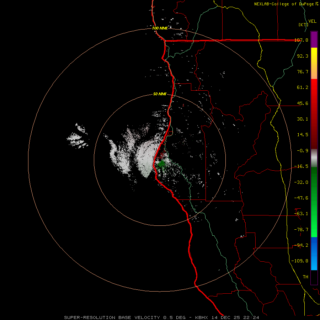Image resolution: width=320 pixels, height=320 pixels.
Task: Click the Super-Resolution Base Velocity caption
Action: pyautogui.click(x=161, y=318)
